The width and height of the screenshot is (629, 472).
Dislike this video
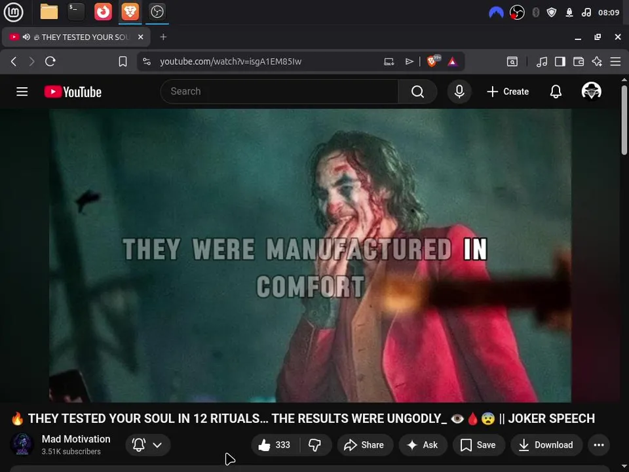pyautogui.click(x=315, y=444)
